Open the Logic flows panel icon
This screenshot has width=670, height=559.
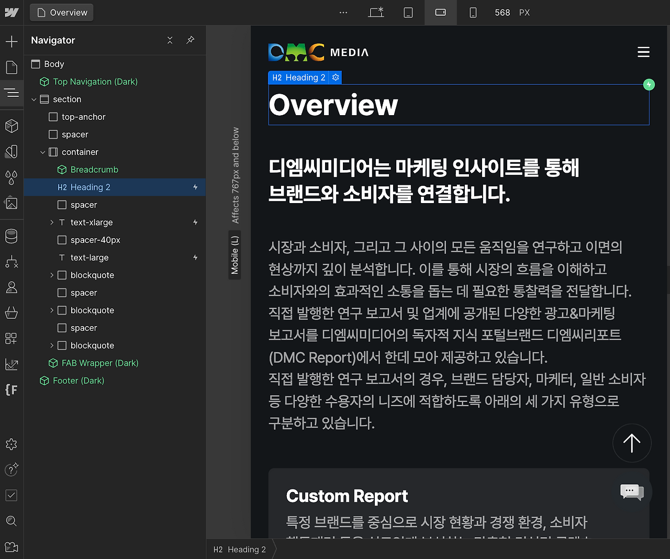pyautogui.click(x=12, y=262)
